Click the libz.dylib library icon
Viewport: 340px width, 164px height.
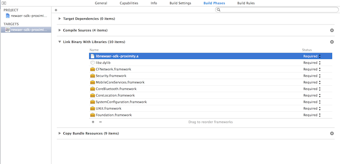(x=93, y=63)
